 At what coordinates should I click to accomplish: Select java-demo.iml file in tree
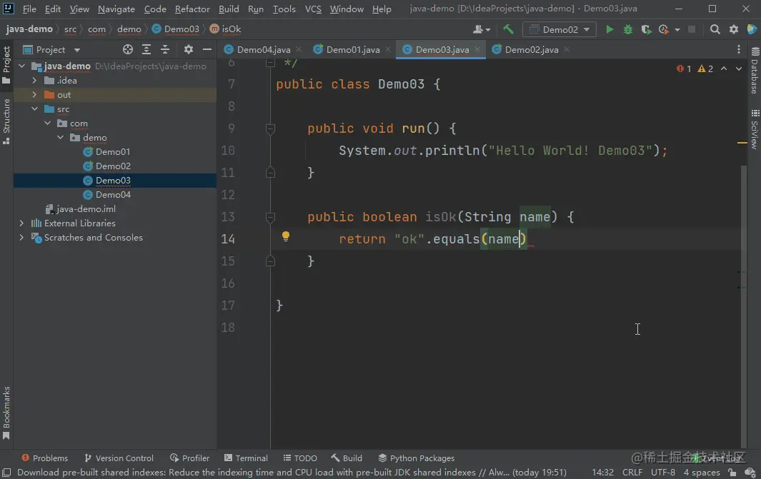tap(86, 209)
